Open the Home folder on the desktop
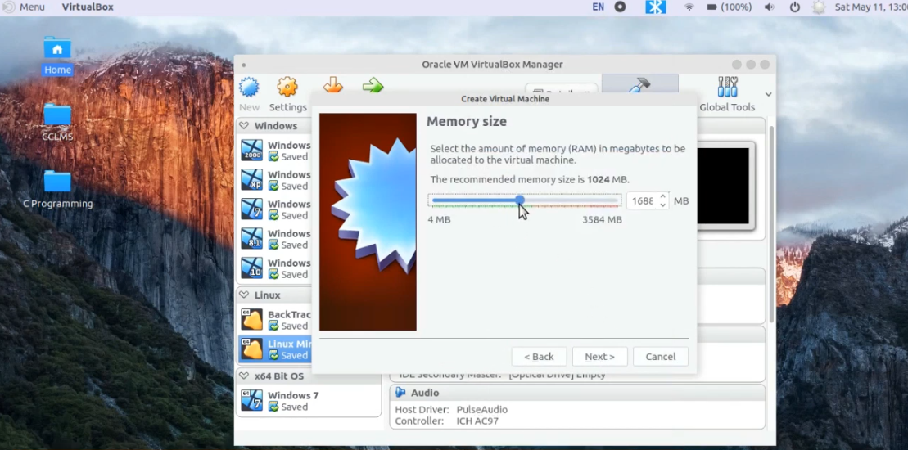This screenshot has height=450, width=908. [x=57, y=56]
